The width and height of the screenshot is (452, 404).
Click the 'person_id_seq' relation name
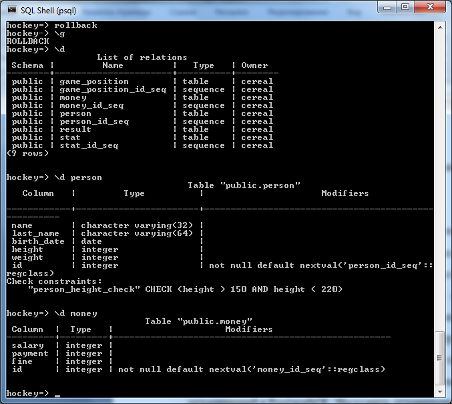pos(94,121)
